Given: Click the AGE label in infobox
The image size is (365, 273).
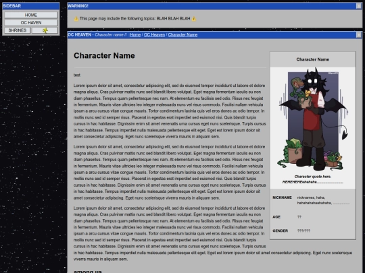Looking at the screenshot, I should tap(276, 217).
